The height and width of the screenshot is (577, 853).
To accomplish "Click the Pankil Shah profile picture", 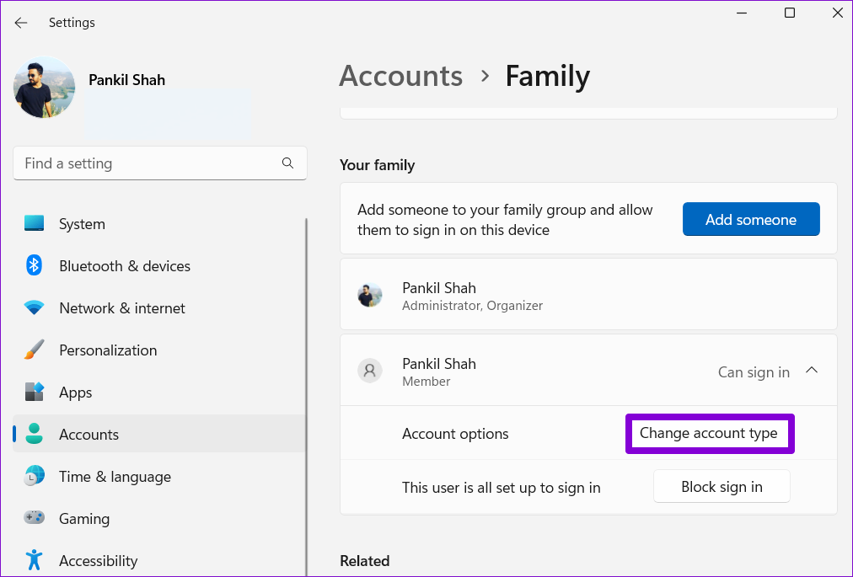I will point(44,88).
